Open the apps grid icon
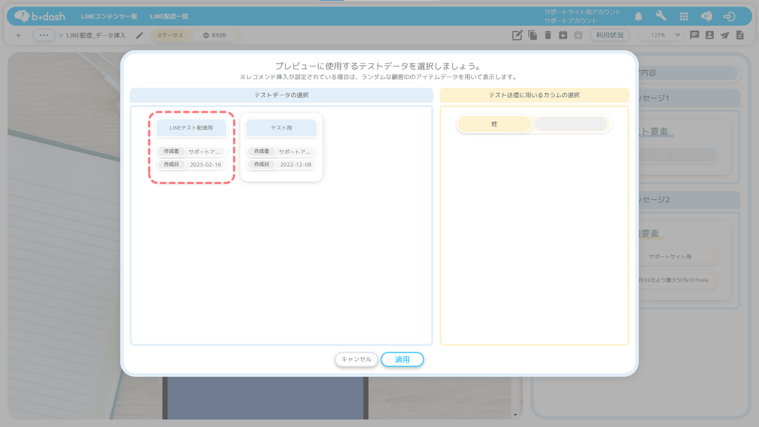 (x=684, y=16)
